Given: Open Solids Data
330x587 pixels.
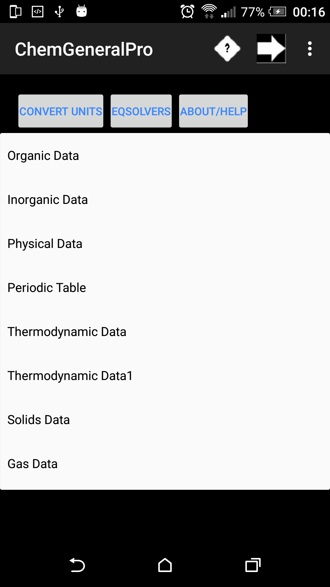Looking at the screenshot, I should click(x=38, y=420).
